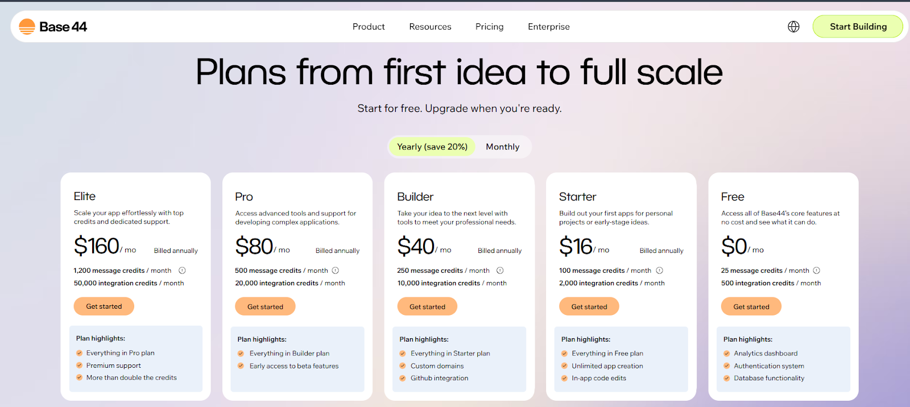
Task: Open the Product menu
Action: pos(368,26)
